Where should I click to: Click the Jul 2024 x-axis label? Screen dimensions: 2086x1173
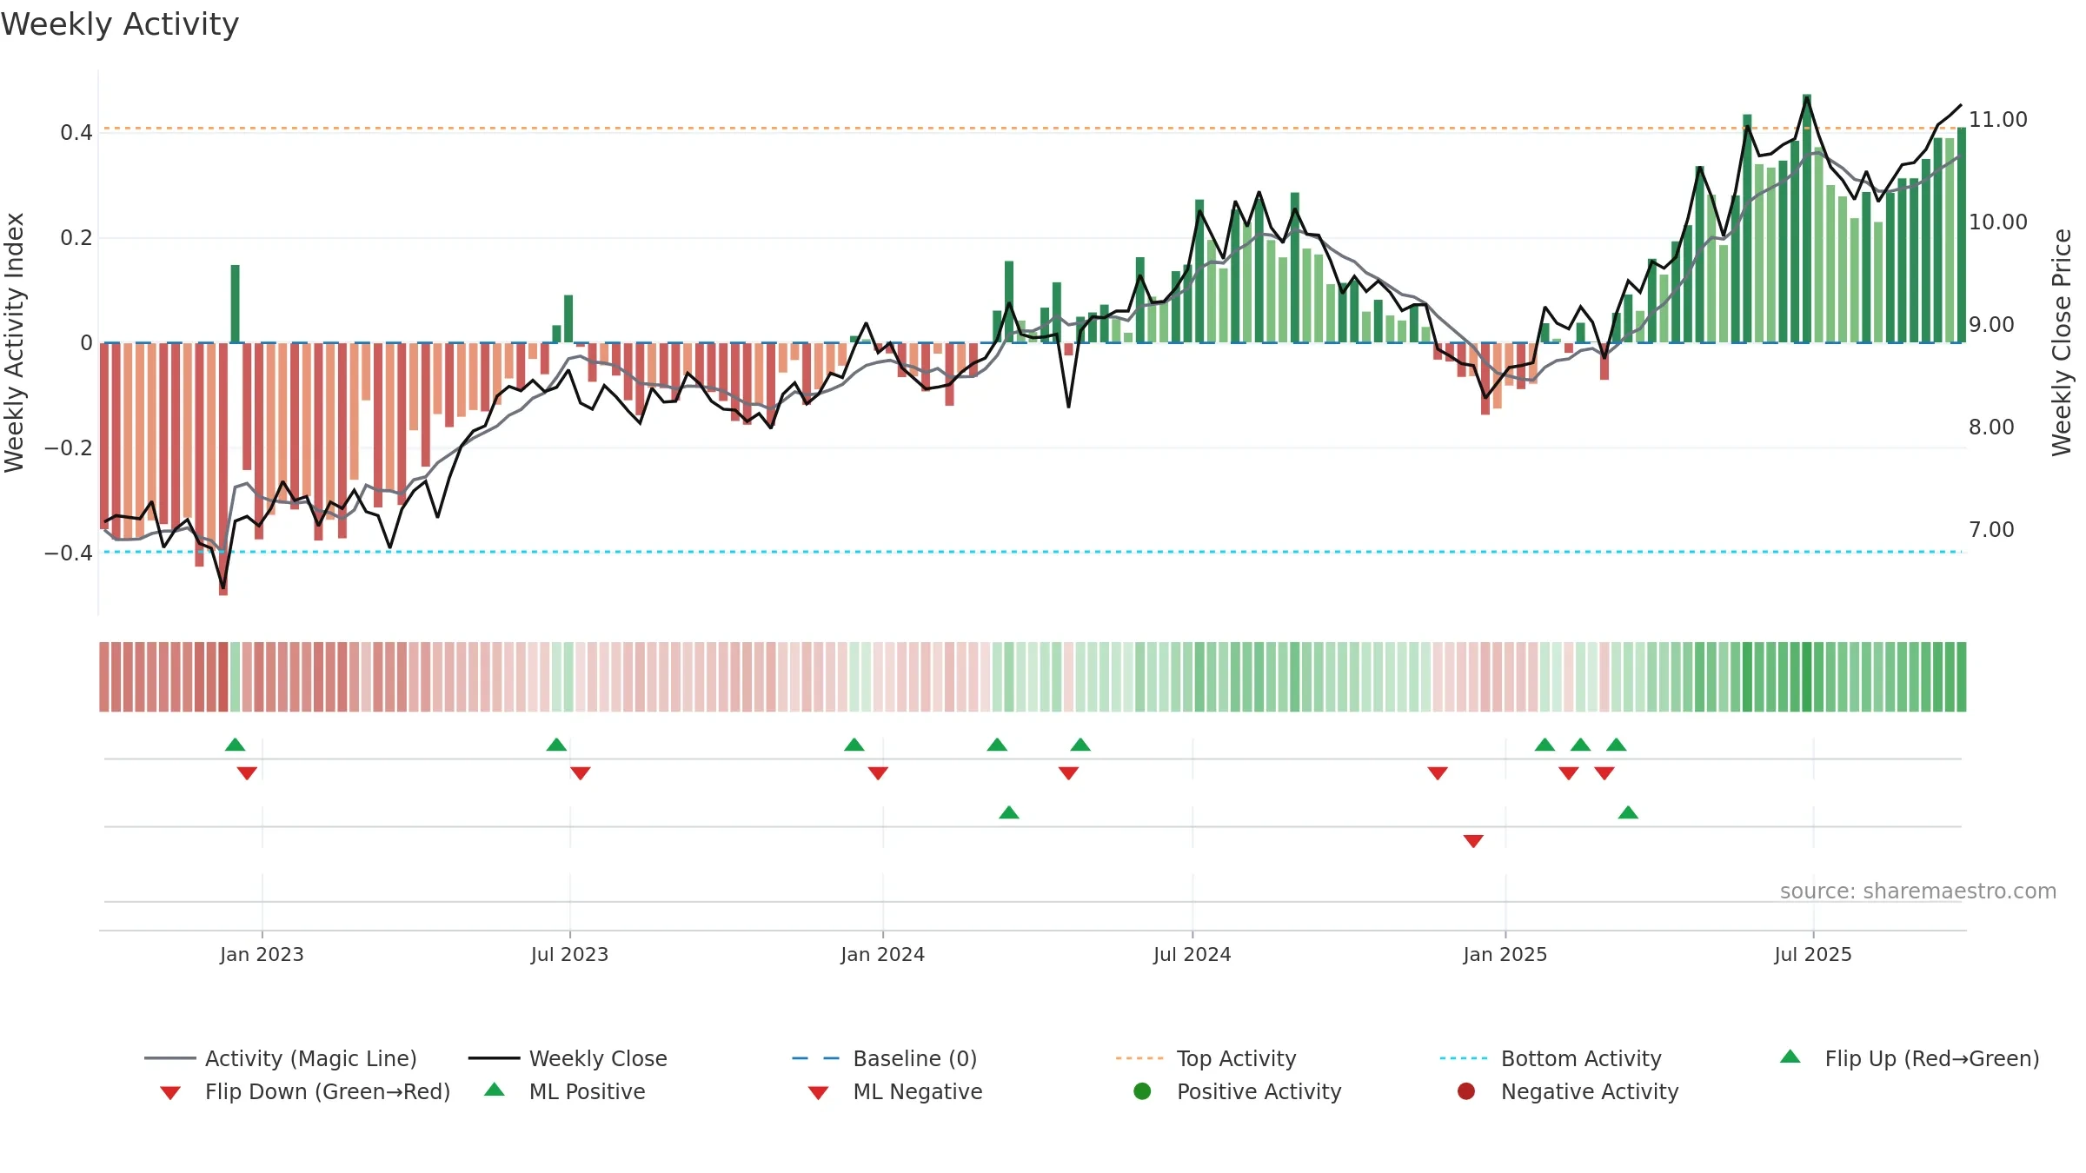point(1192,954)
